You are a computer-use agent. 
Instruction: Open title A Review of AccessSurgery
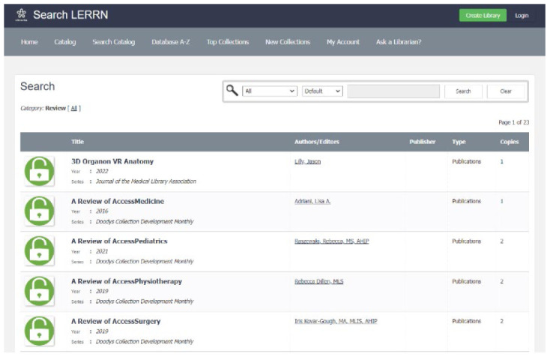(x=115, y=321)
